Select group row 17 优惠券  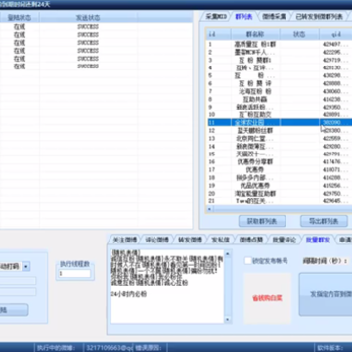(x=280, y=169)
